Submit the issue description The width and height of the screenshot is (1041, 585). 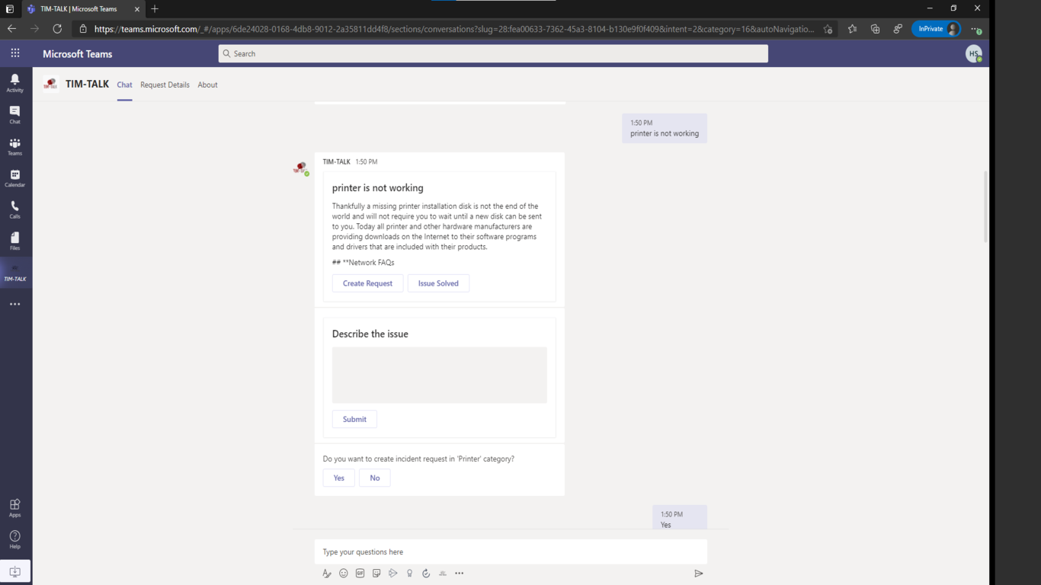[354, 419]
